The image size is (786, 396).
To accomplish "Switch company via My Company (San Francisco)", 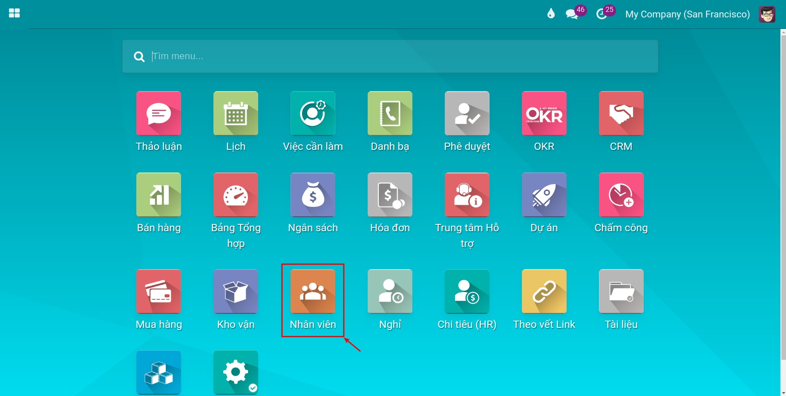I will click(x=688, y=14).
